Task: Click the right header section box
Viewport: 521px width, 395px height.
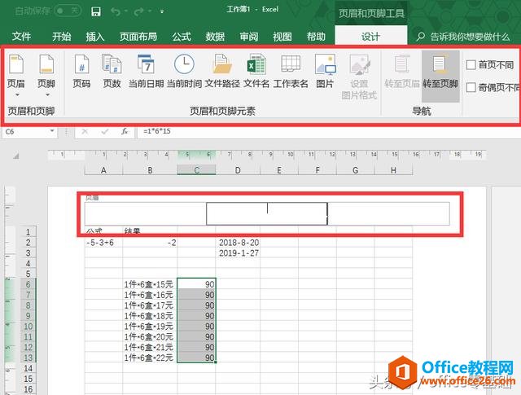Action: tap(389, 213)
